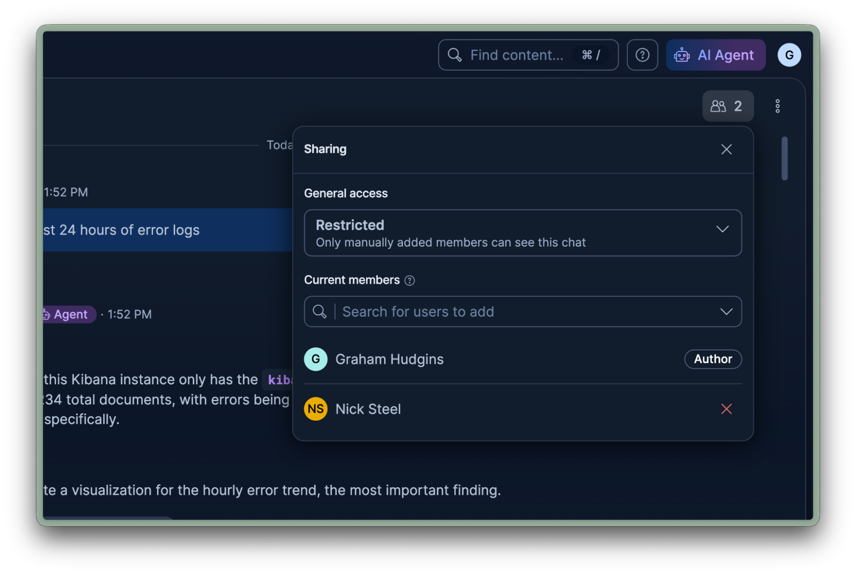Expand the Restricted general access dropdown
Viewport: 856px width, 575px height.
tap(522, 233)
